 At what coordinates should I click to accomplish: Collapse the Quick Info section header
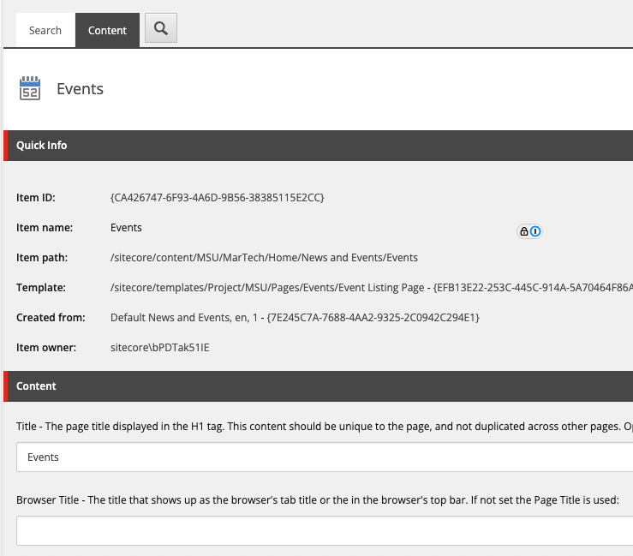(318, 146)
